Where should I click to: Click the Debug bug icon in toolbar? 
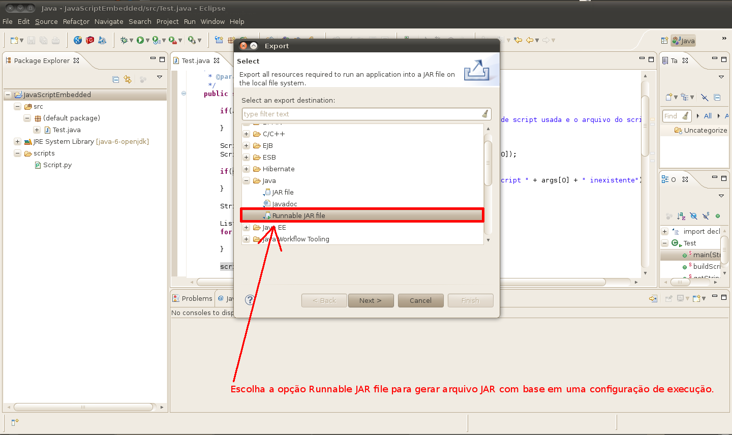124,40
